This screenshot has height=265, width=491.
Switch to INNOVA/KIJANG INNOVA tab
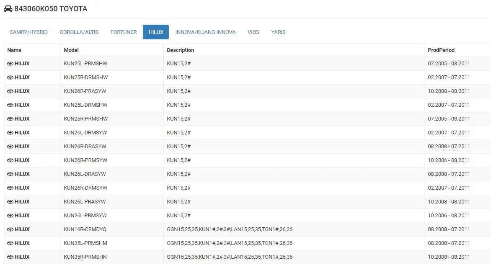[x=205, y=32]
